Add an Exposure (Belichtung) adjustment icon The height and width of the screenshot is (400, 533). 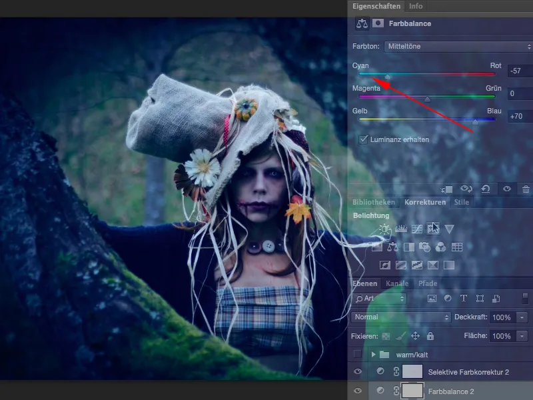point(432,228)
